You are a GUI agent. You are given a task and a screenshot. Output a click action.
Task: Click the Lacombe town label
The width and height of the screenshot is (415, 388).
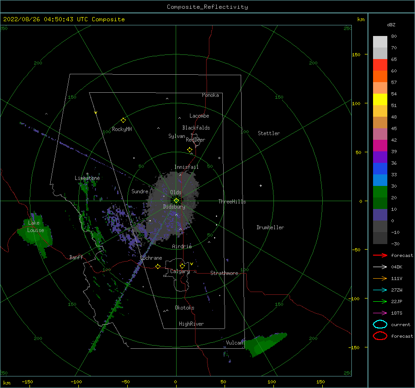tap(199, 116)
